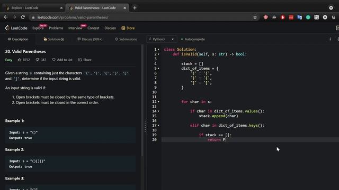The width and height of the screenshot is (339, 190).
Task: Switch to the Description tab
Action: click(18, 39)
